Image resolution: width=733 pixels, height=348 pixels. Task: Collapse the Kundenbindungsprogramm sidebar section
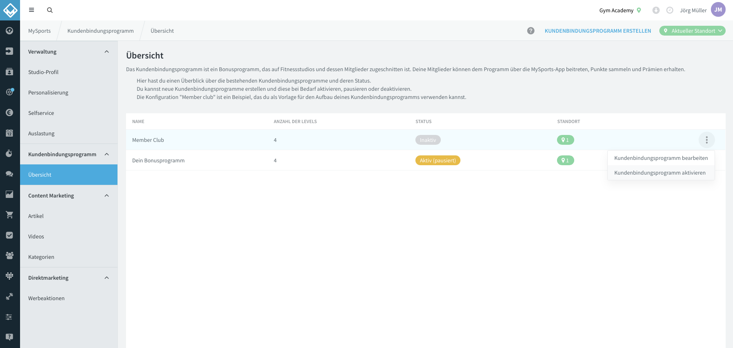[x=107, y=154]
